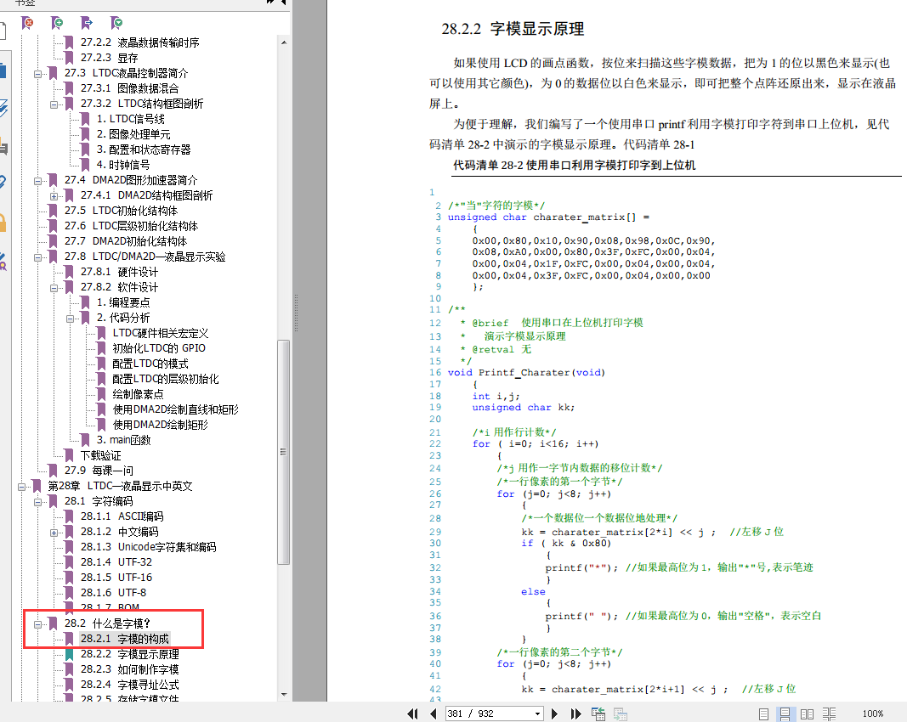The height and width of the screenshot is (722, 907).
Task: Go to bookmark 第28章 LTDC—液晶显示中英文
Action: (x=120, y=486)
